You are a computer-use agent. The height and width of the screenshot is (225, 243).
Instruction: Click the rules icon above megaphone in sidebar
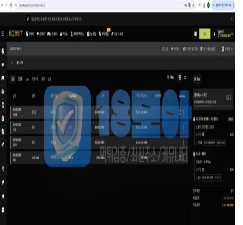pyautogui.click(x=3, y=168)
